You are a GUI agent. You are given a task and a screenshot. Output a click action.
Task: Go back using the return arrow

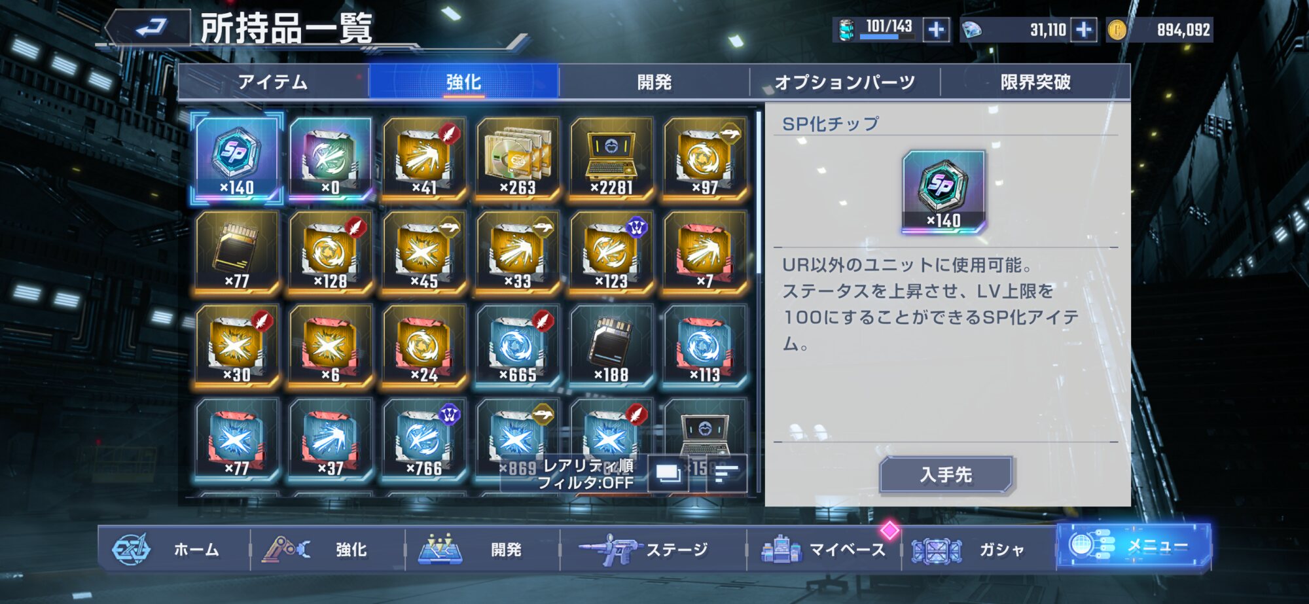(x=150, y=27)
